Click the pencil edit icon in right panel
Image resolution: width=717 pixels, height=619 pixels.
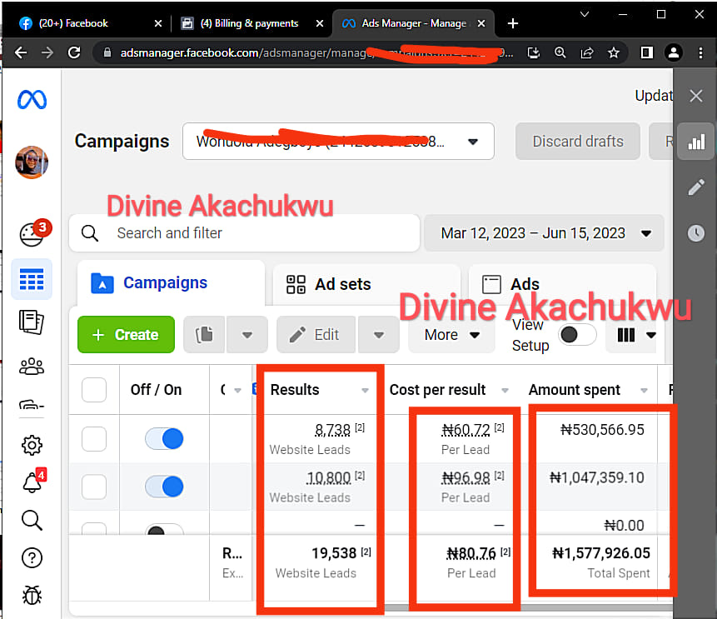[x=695, y=187]
